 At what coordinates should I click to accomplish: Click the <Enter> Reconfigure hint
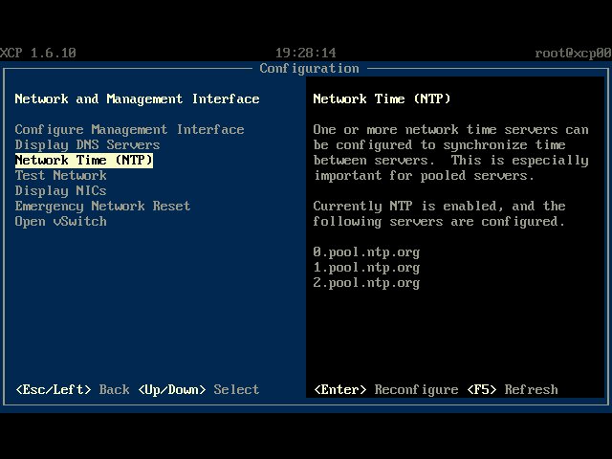(x=386, y=389)
